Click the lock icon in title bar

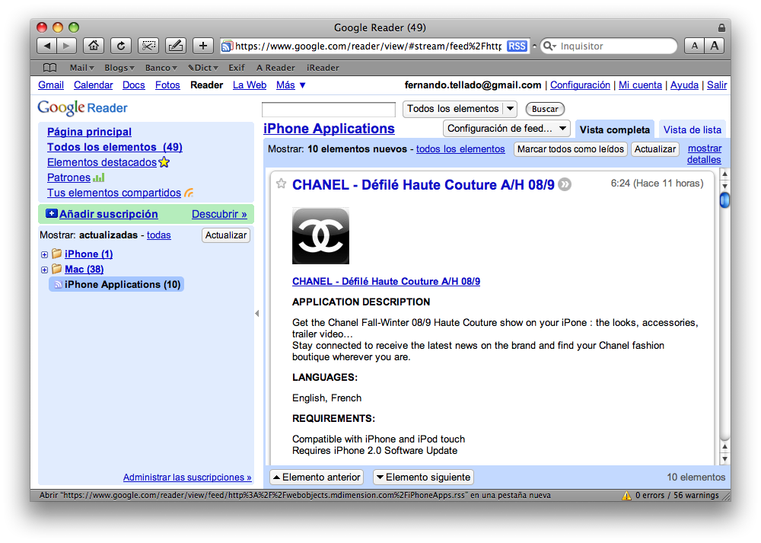coord(721,27)
